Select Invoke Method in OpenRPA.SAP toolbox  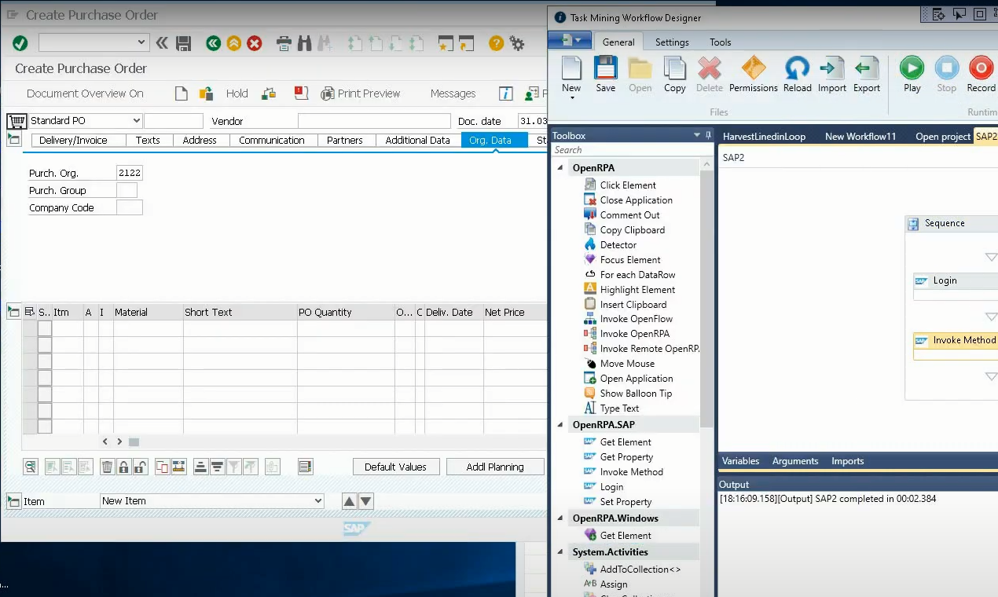(x=631, y=472)
